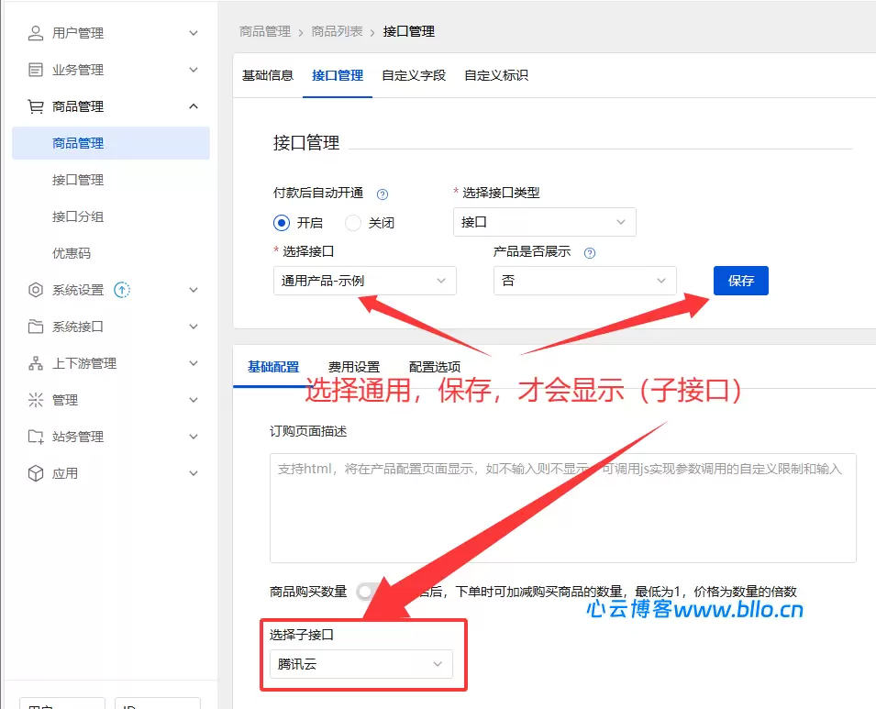This screenshot has width=876, height=709.
Task: Click the 系统接口 folder icon
Action: 36,327
